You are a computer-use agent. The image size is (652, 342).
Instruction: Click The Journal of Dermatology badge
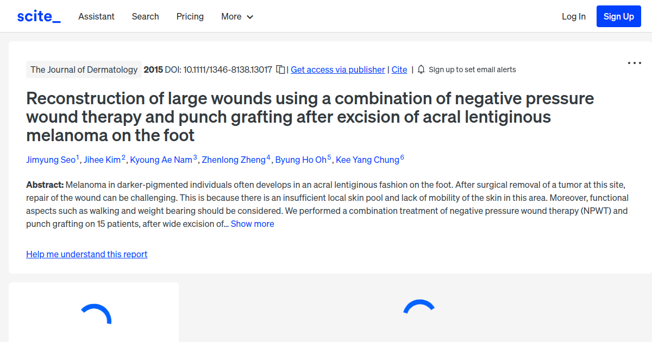(84, 69)
